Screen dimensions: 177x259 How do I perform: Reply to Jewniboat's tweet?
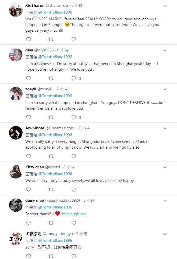[x=28, y=156]
